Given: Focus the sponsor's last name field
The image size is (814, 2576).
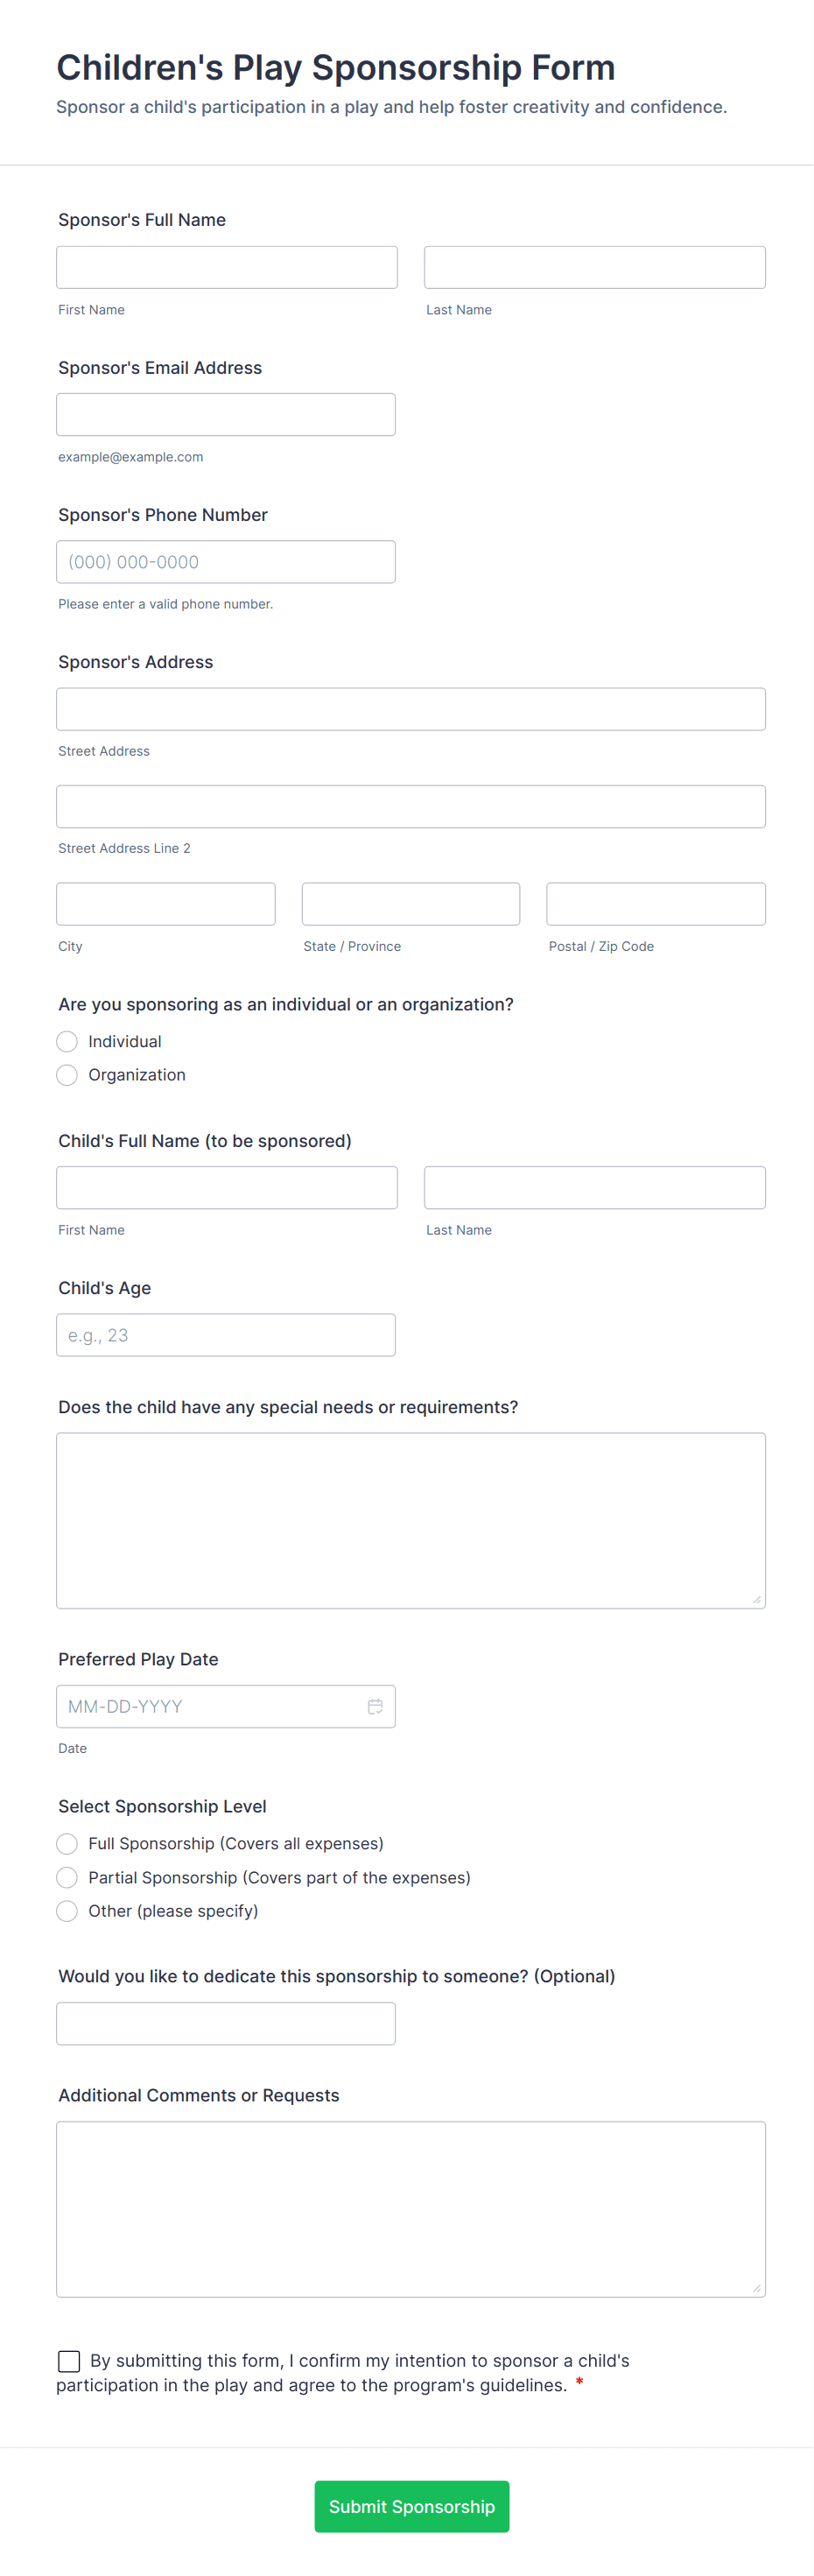Looking at the screenshot, I should tap(594, 267).
